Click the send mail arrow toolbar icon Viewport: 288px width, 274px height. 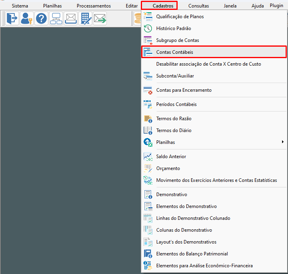(x=100, y=18)
